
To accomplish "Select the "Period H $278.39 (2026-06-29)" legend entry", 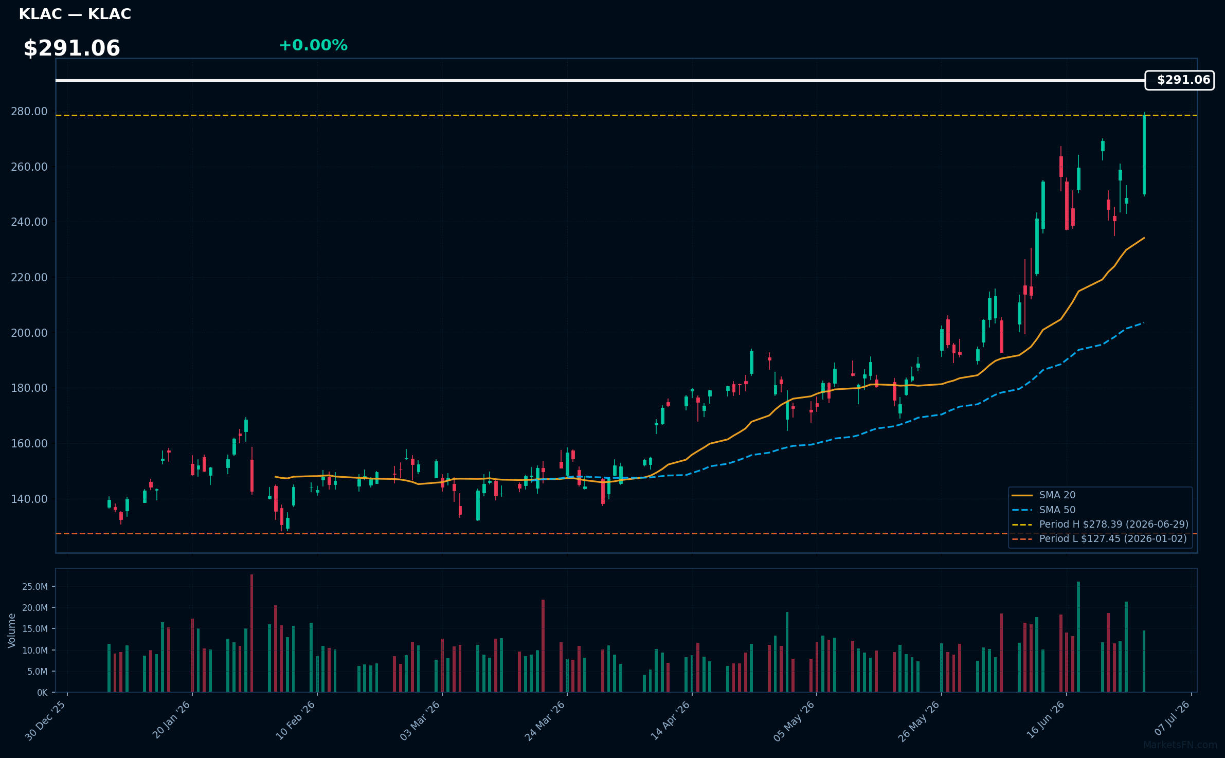I will point(1100,525).
